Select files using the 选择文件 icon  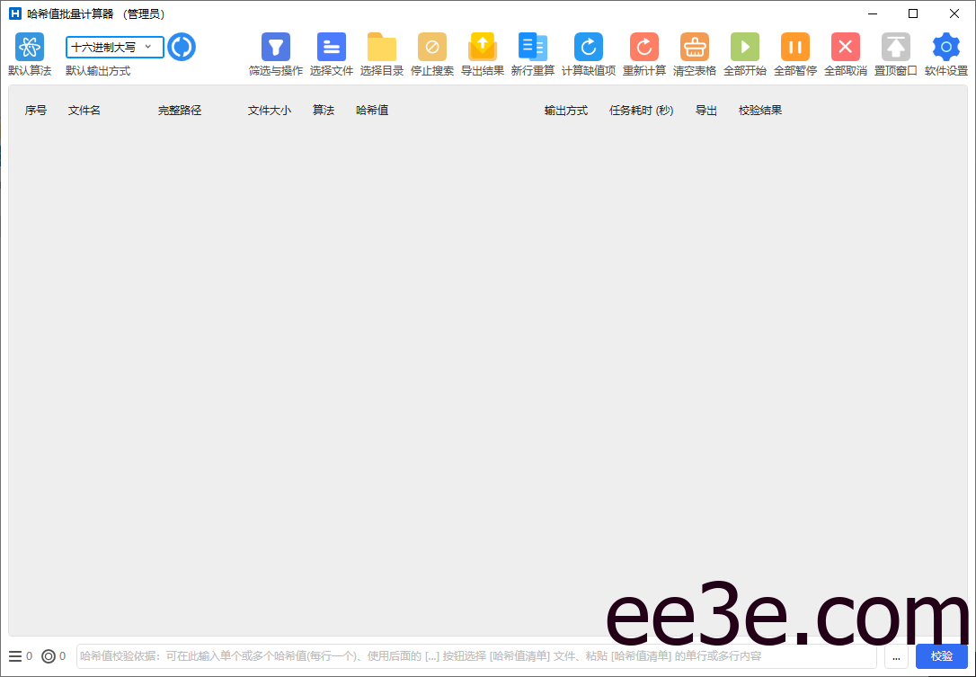[x=332, y=47]
